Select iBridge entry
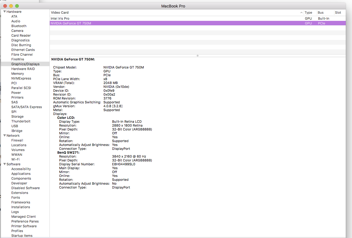The width and height of the screenshot is (352, 238). tap(17, 131)
